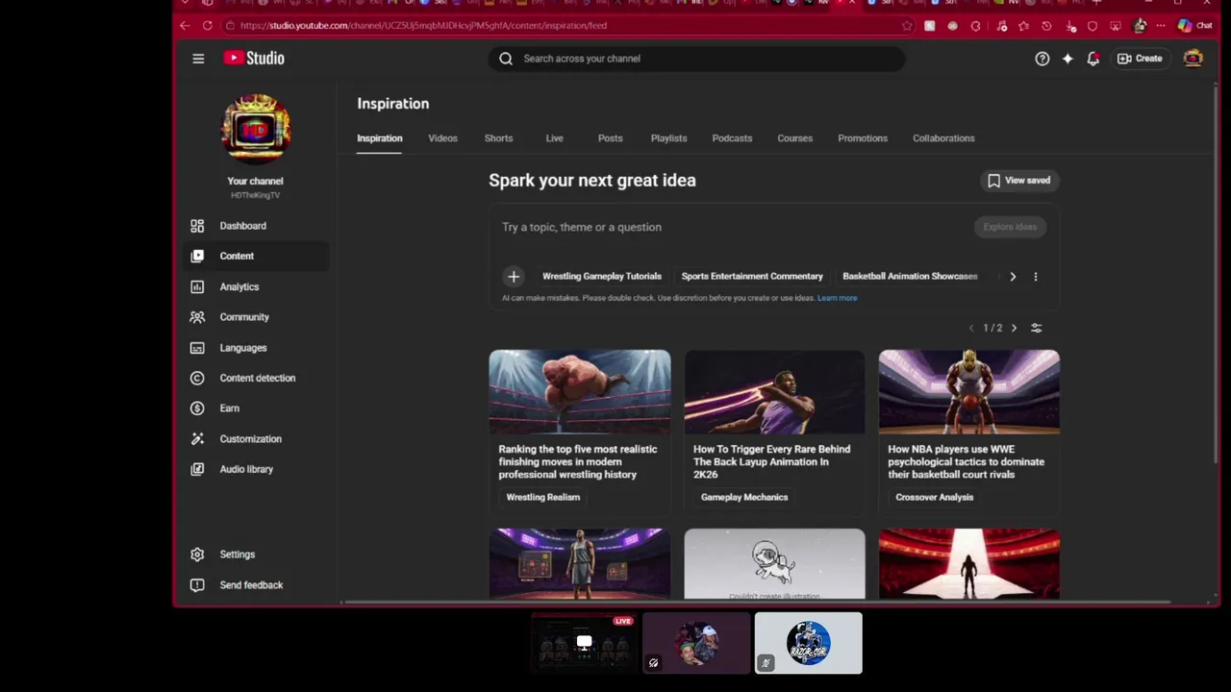Switch to the Shorts tab
1231x692 pixels.
(x=498, y=138)
